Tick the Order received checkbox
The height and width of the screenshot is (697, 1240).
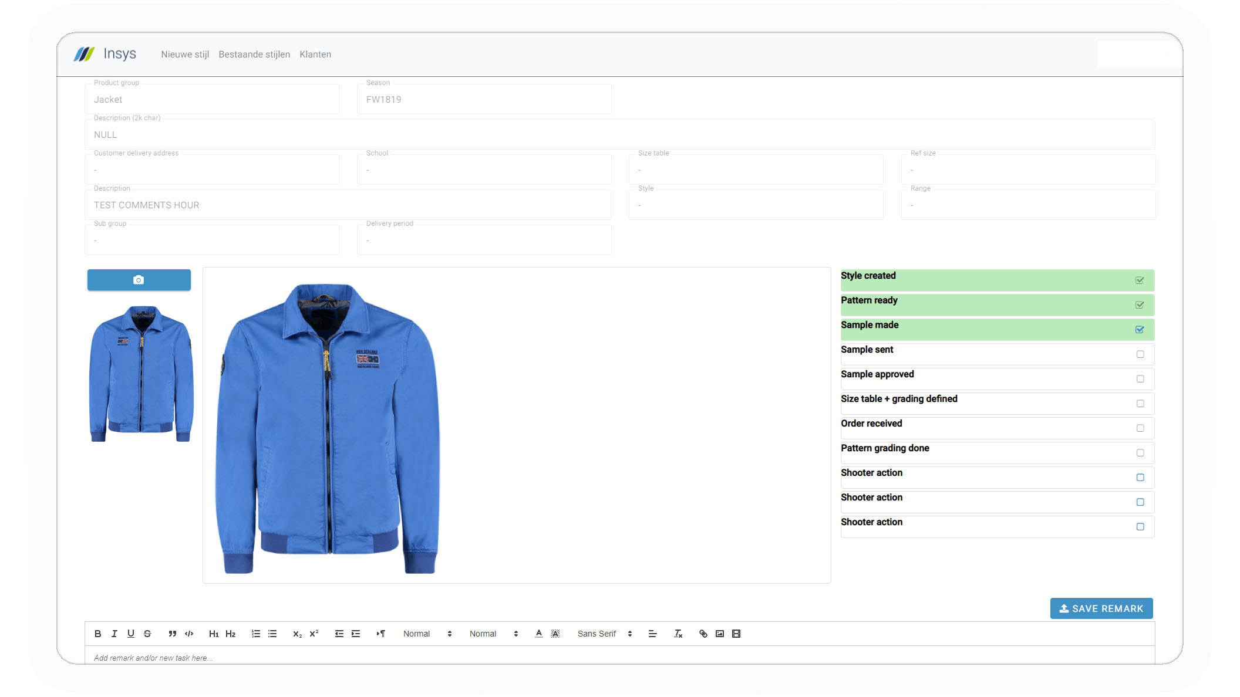1140,428
